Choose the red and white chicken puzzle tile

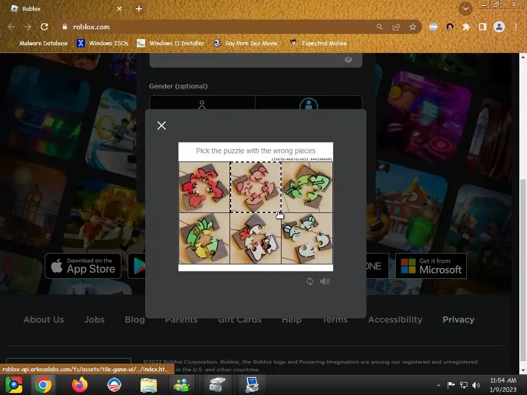point(256,238)
